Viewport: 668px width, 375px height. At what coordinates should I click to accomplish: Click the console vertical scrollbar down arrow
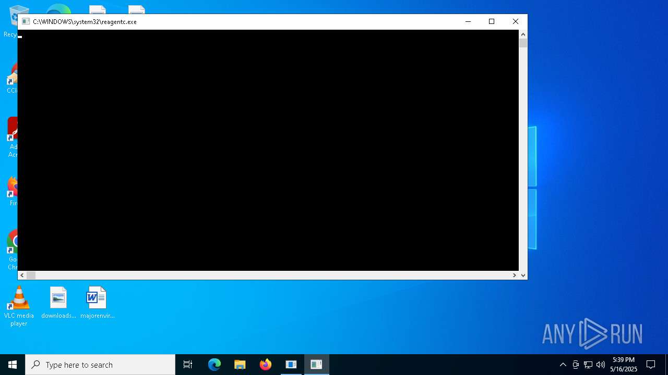point(523,275)
